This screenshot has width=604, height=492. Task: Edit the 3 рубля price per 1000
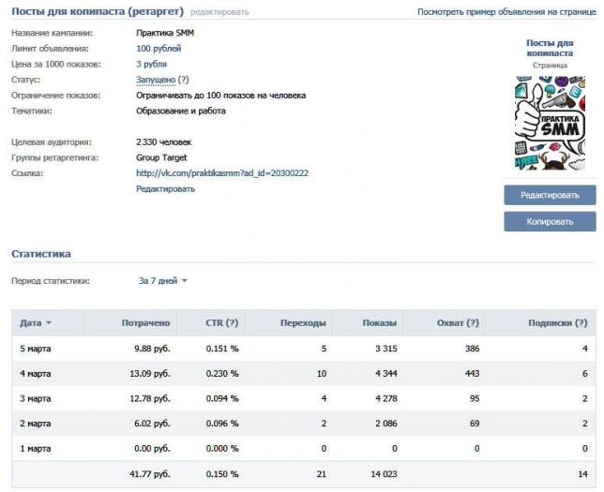[x=151, y=65]
